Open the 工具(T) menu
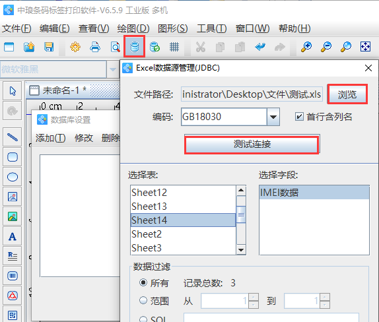 pos(211,28)
